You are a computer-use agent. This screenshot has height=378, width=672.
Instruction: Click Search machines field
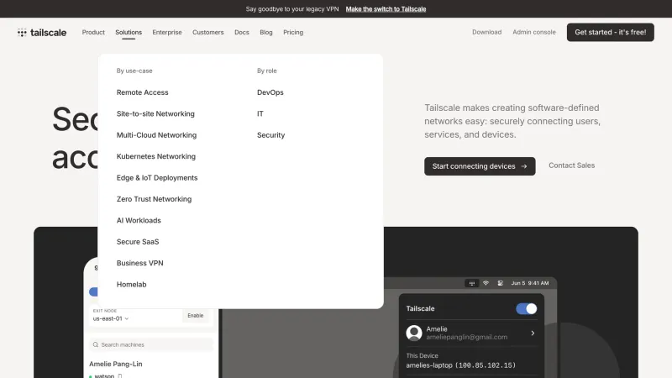(151, 344)
